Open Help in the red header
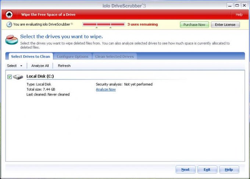Viewport: 250px width, 179px height. pos(239,14)
